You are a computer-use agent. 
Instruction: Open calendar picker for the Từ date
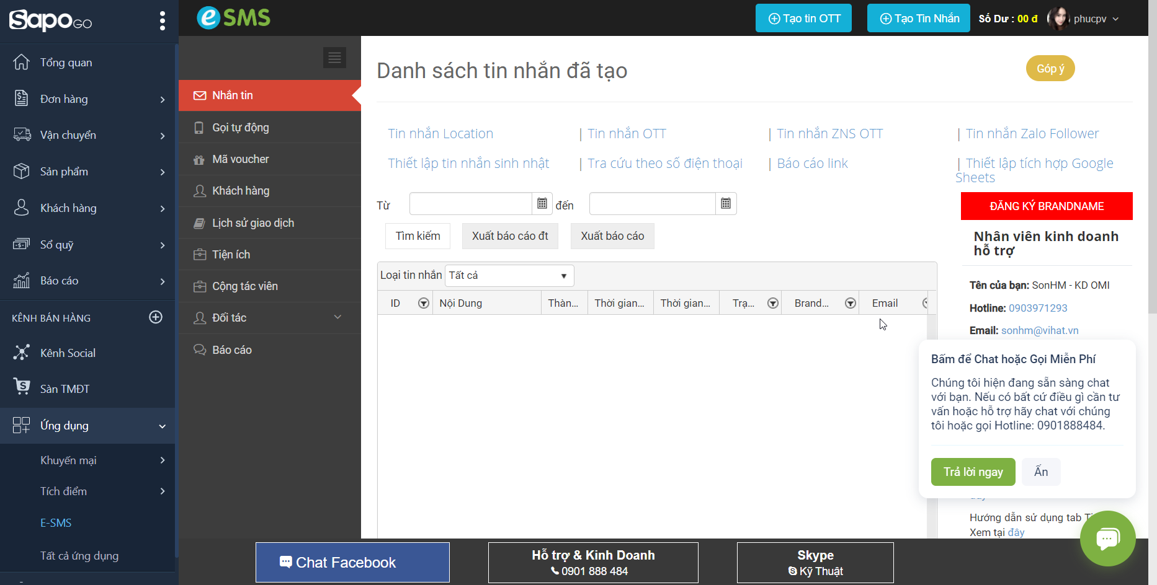pos(542,204)
